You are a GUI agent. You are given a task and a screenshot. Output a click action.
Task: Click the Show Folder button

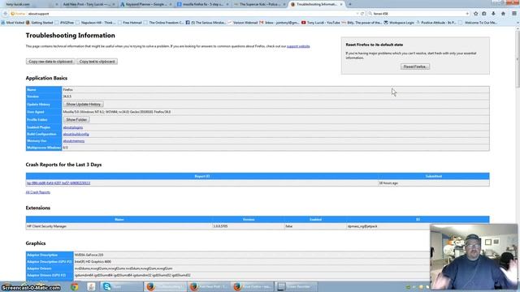point(76,119)
